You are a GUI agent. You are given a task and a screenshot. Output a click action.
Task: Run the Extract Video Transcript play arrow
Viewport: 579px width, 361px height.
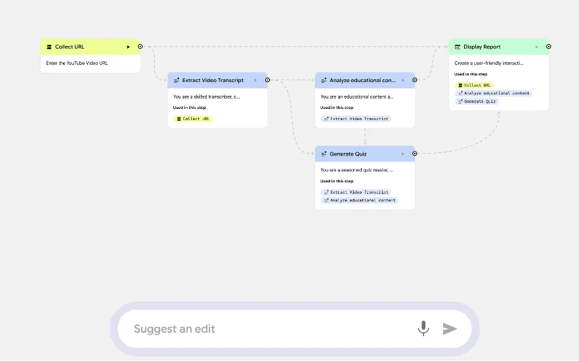coord(255,81)
